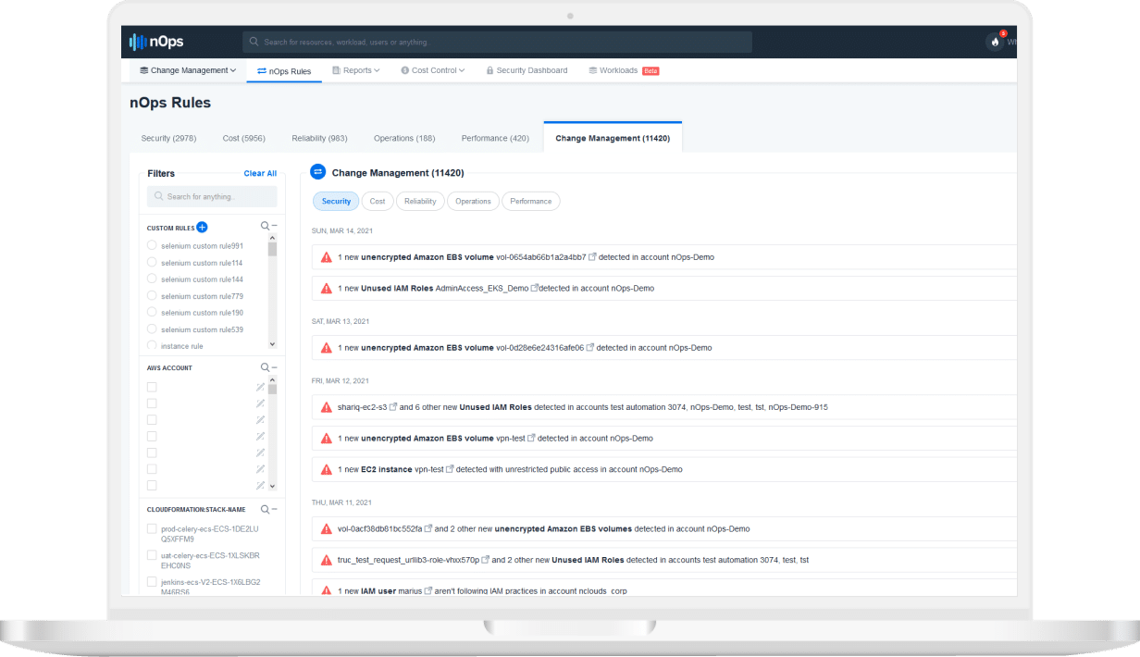This screenshot has width=1140, height=657.
Task: Click the AWS Account list scrollbar thumb
Action: (x=272, y=390)
